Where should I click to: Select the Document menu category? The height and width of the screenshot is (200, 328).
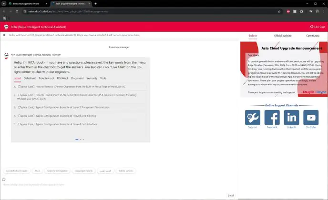point(77,78)
